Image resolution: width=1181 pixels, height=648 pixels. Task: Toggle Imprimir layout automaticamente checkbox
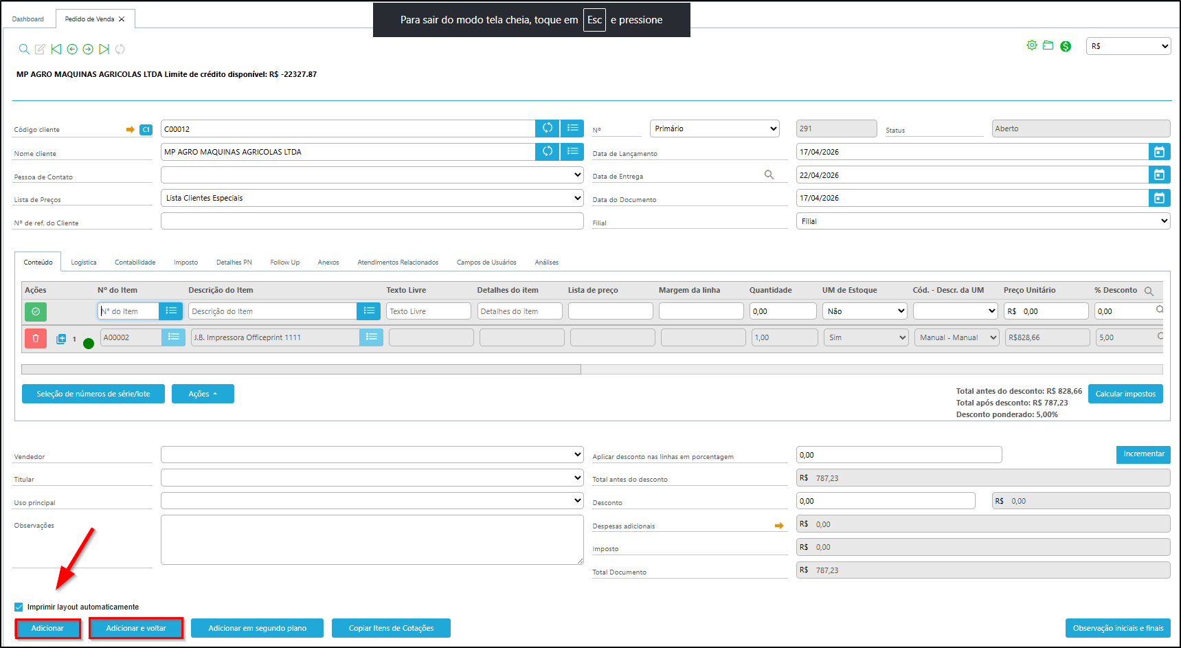(19, 607)
